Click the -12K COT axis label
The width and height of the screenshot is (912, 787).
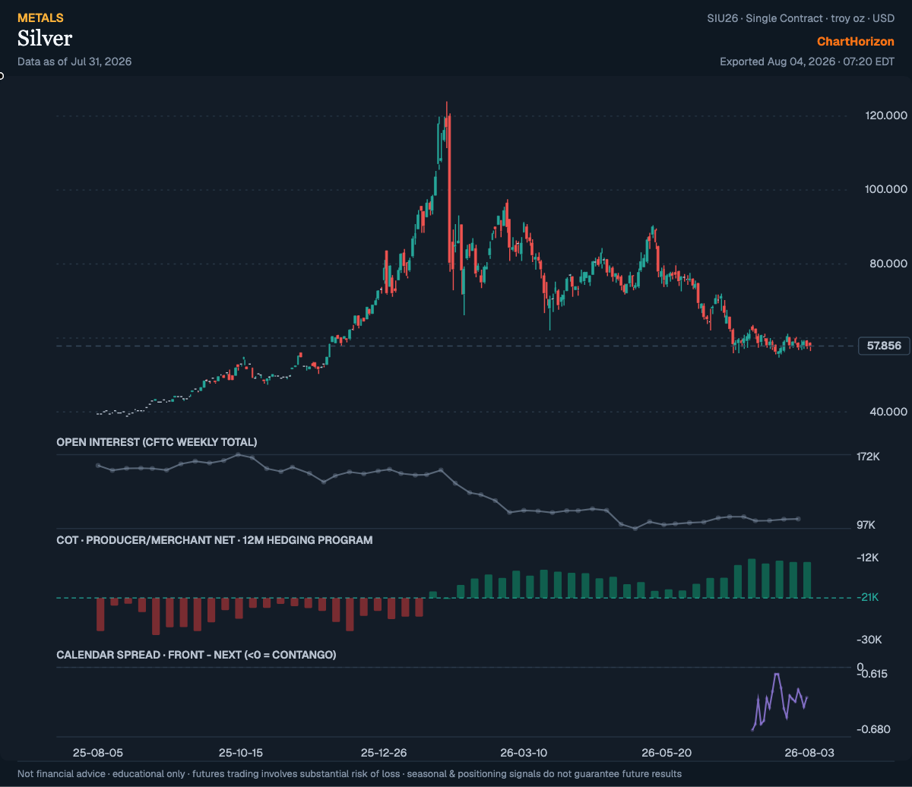868,558
